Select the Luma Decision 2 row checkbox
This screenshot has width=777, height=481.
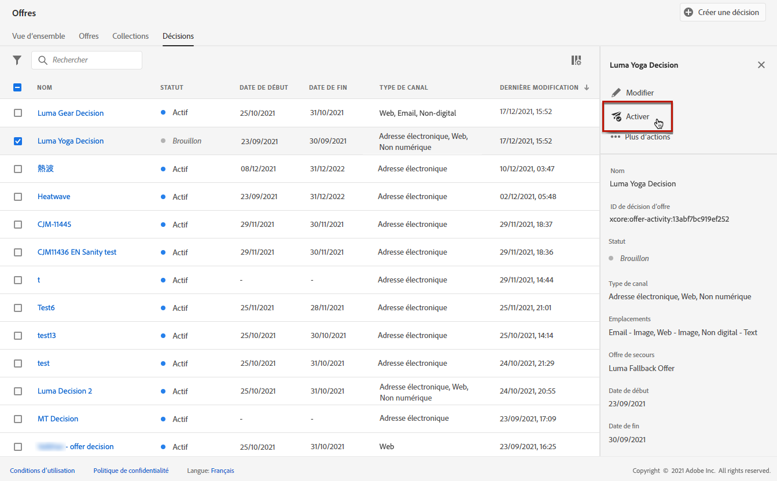[18, 391]
